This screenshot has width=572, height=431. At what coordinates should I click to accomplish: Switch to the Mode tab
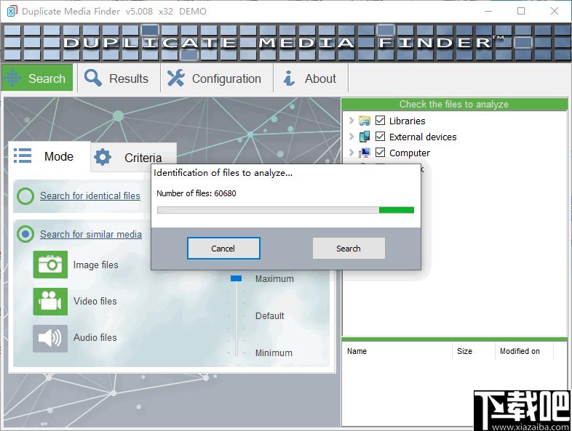[x=49, y=157]
